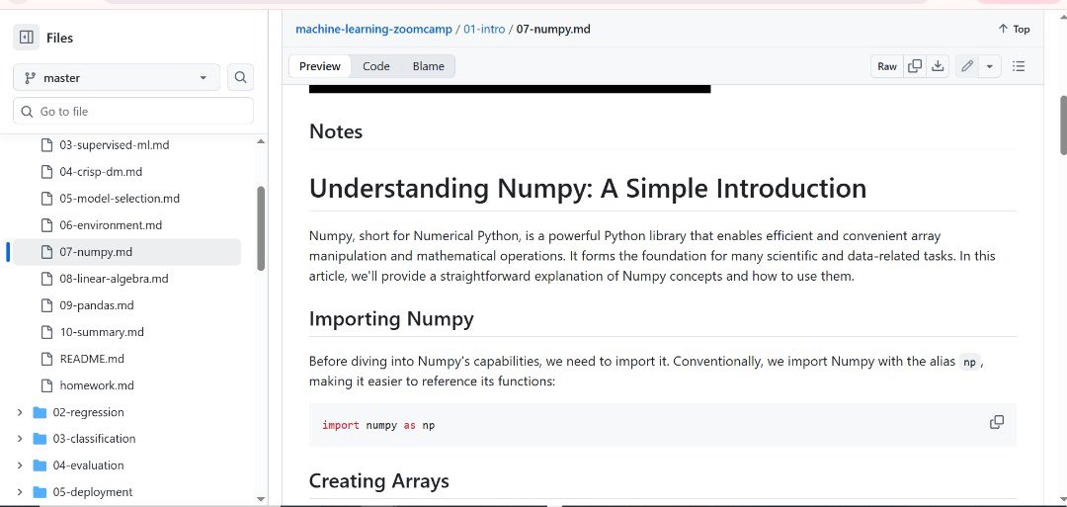Click the file tree scrollbar thumb
The width and height of the screenshot is (1067, 507).
[x=261, y=228]
